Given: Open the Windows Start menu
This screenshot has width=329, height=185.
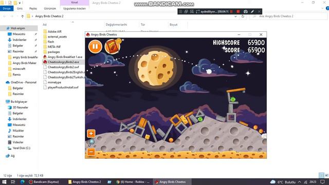Looking at the screenshot, I should click(x=4, y=182).
